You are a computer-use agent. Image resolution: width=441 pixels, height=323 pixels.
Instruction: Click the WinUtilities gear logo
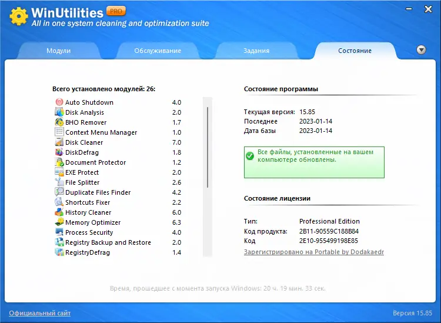[19, 16]
